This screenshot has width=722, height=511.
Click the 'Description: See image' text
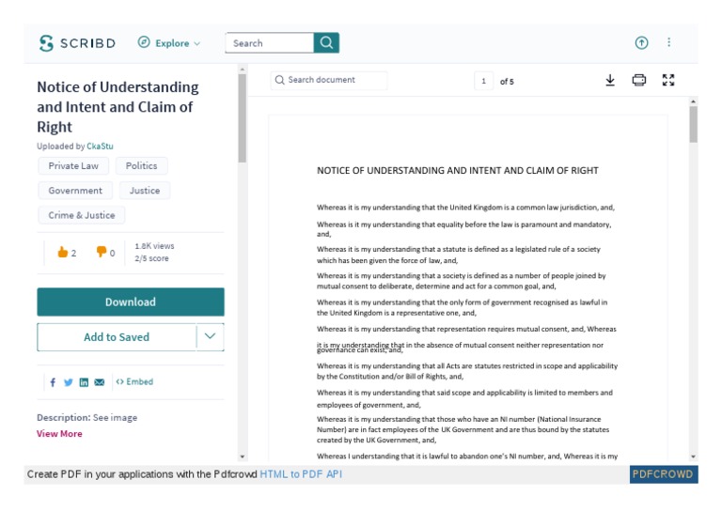coord(87,418)
